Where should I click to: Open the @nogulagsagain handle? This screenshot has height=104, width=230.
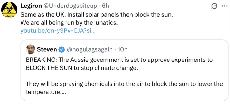point(90,50)
